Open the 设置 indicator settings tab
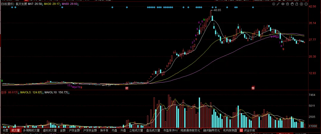 (x=6, y=130)
